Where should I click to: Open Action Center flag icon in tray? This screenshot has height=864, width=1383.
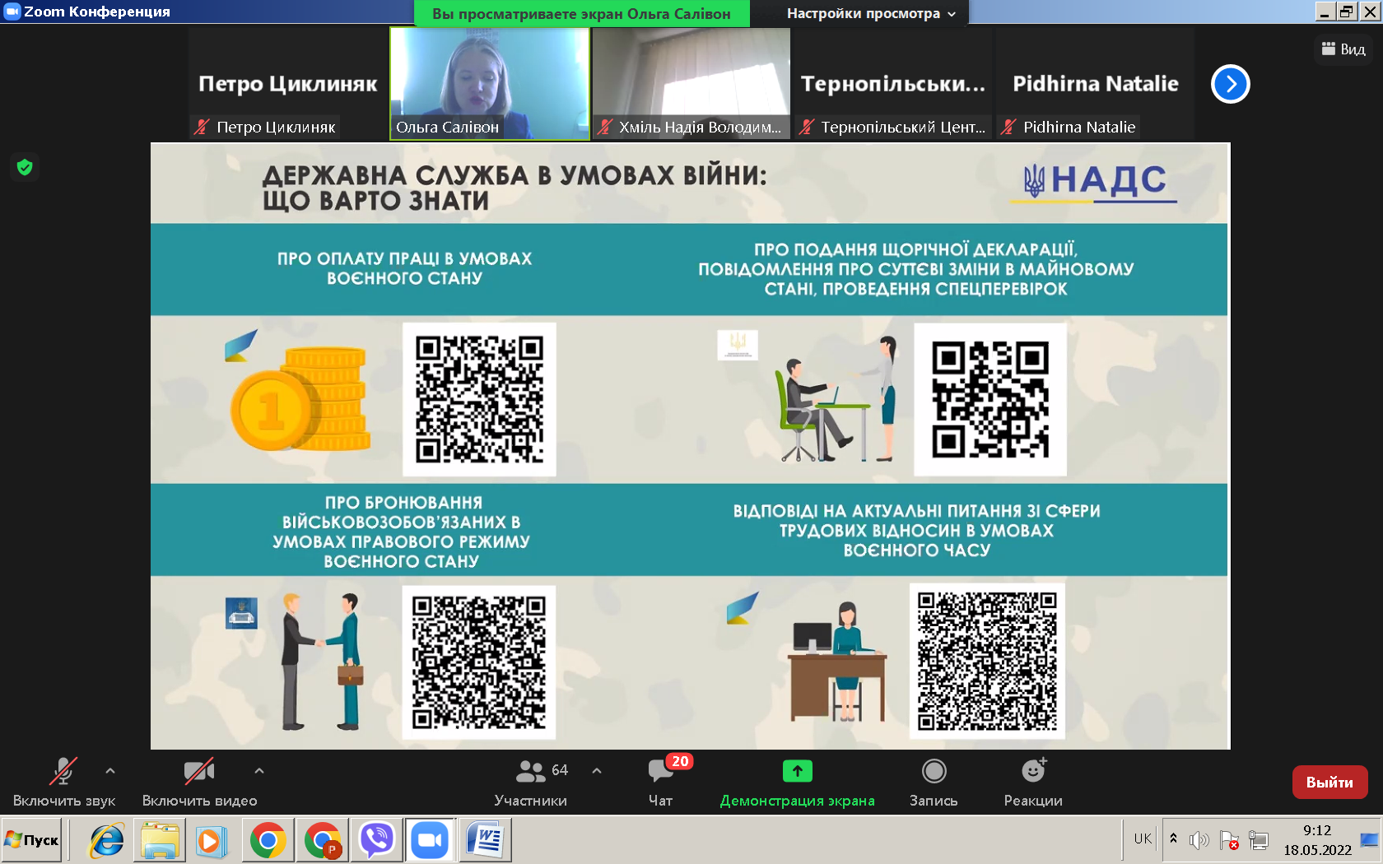(1229, 840)
